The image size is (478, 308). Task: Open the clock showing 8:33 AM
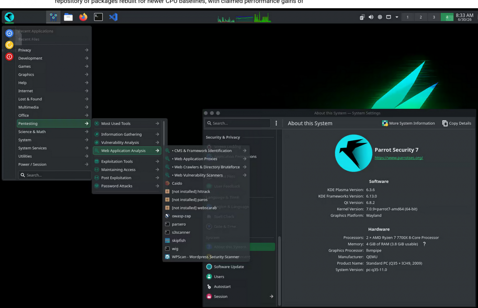point(465,17)
